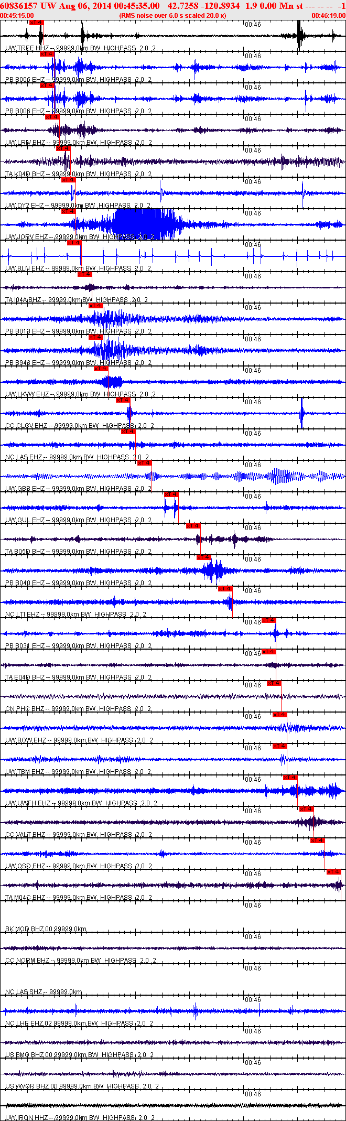Screen dimensions: 346x1121
Task: Click the red pick marker on CN PHC trace
Action: tap(275, 683)
